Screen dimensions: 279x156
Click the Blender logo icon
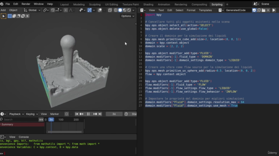[2, 4]
